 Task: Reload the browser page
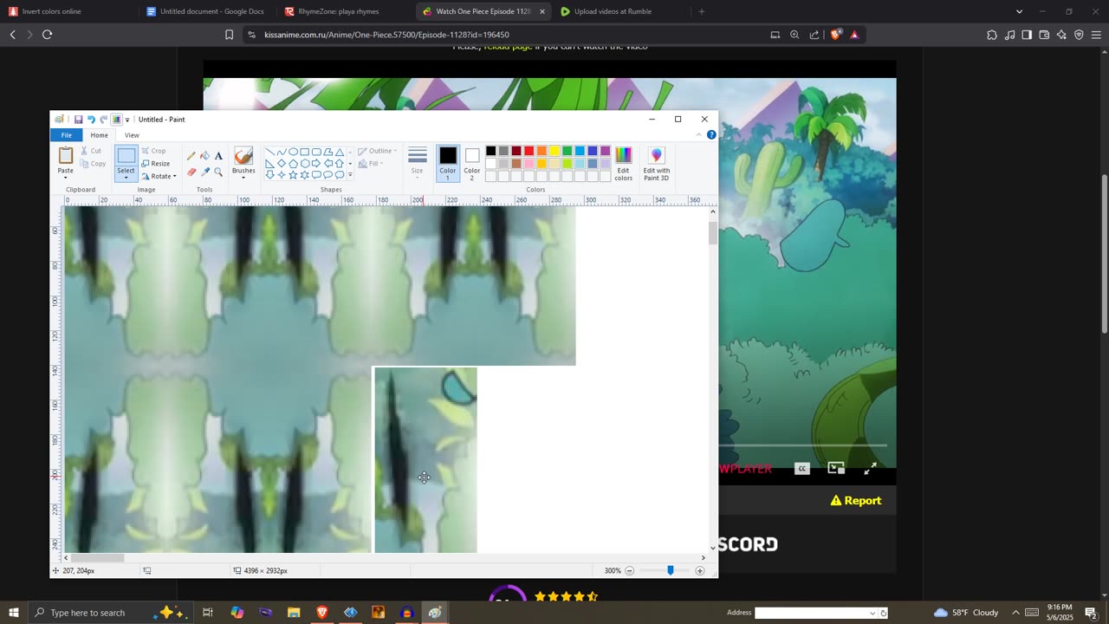click(47, 35)
